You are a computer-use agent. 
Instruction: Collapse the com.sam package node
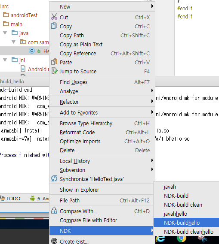[14, 42]
